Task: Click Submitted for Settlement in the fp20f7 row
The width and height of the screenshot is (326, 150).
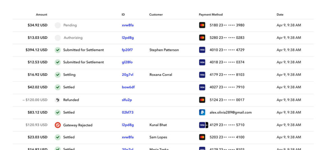Action: point(84,50)
